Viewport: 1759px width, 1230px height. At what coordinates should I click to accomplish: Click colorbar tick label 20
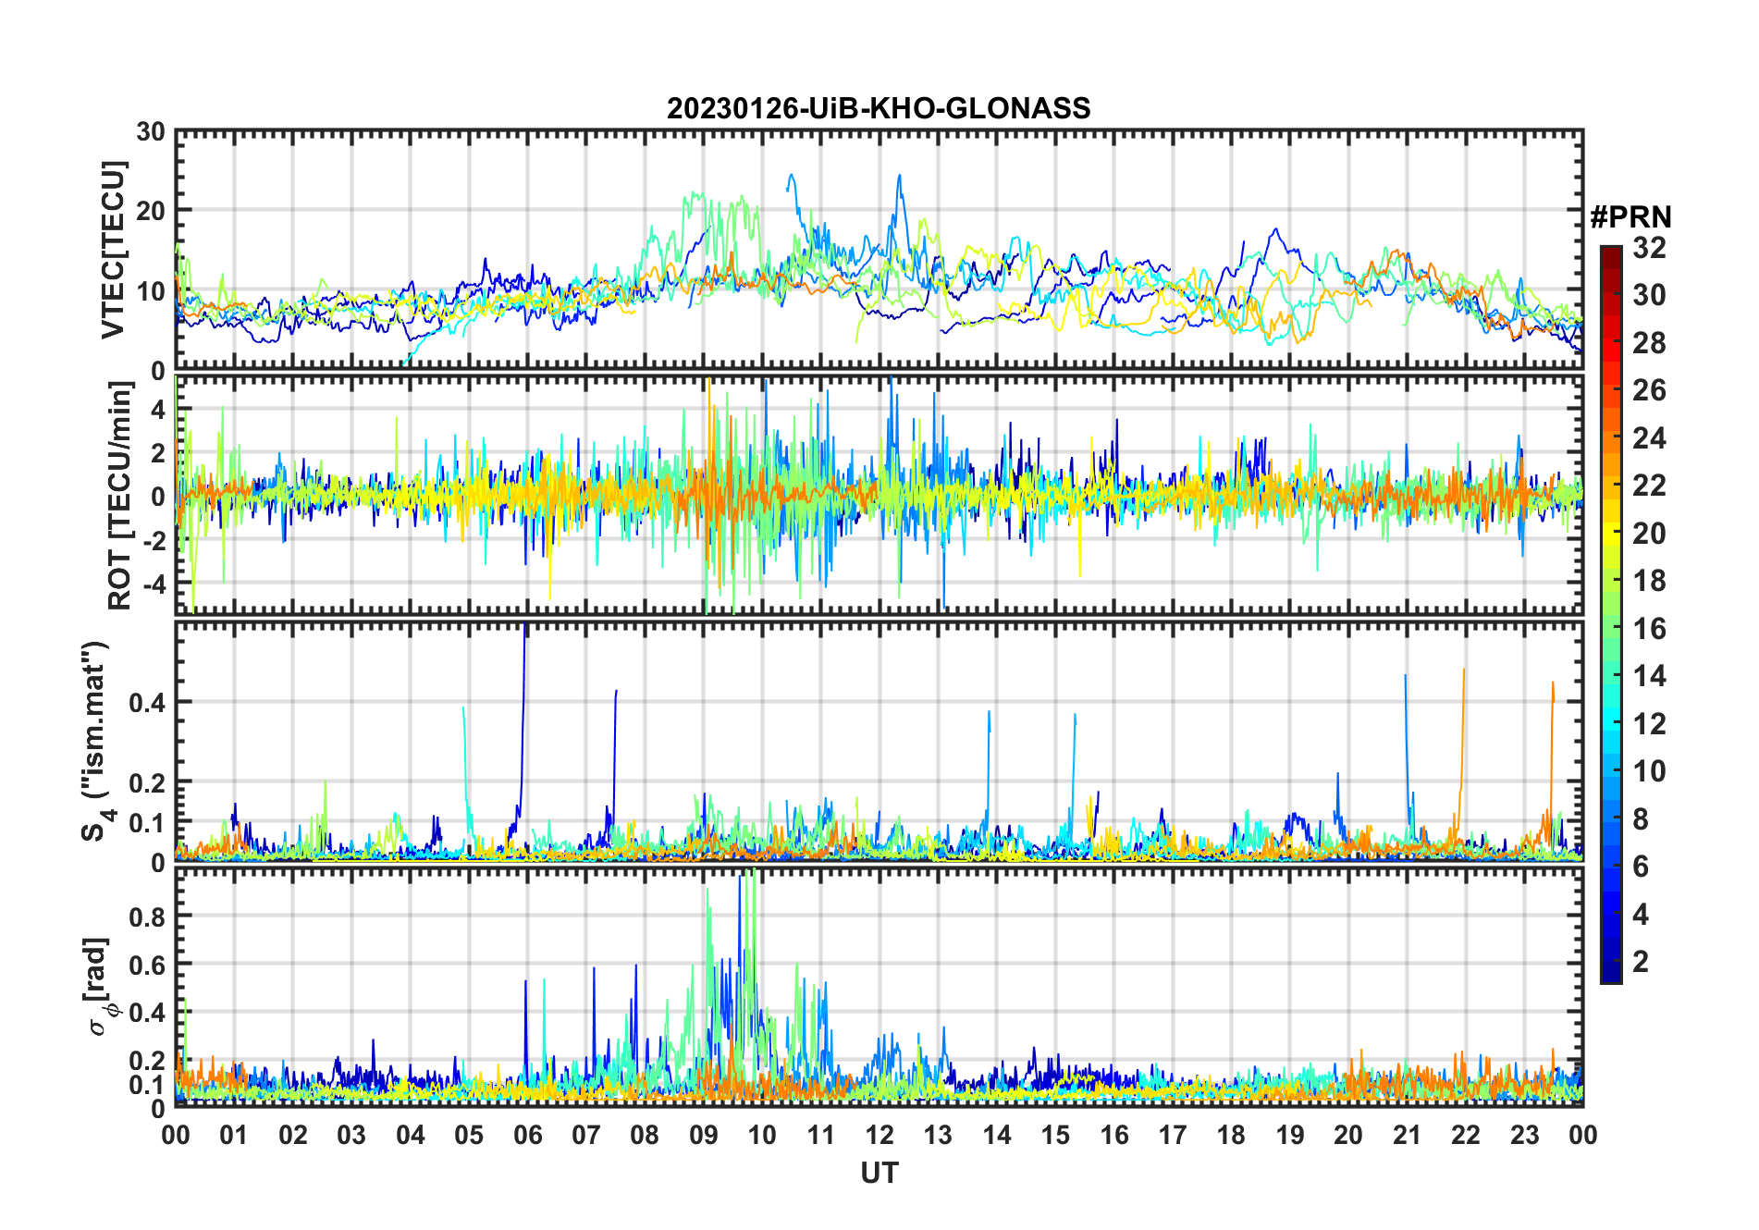(1649, 534)
